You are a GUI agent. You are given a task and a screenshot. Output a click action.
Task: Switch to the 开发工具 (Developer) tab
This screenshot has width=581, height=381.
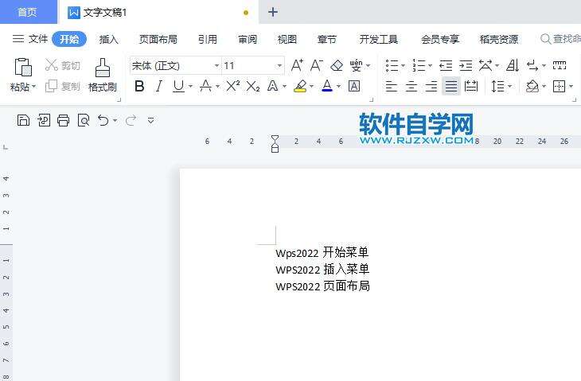[378, 39]
